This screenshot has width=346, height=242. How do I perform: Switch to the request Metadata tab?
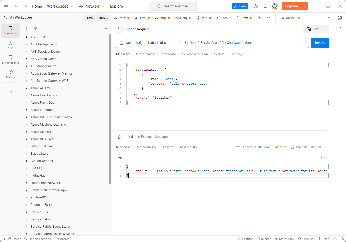coord(169,54)
